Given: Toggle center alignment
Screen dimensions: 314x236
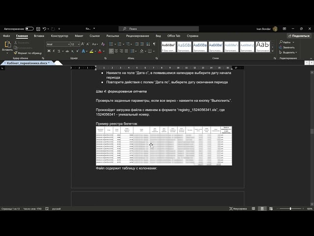Looking at the screenshot, I should coord(116,51).
